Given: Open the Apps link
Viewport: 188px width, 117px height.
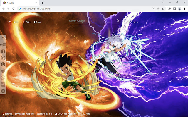Looking at the screenshot, I should point(26,22).
